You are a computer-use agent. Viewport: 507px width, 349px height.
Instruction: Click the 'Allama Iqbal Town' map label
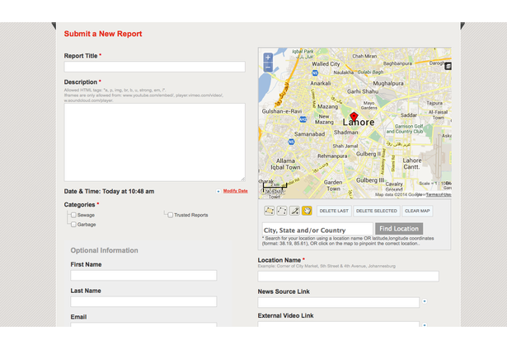pos(285,164)
